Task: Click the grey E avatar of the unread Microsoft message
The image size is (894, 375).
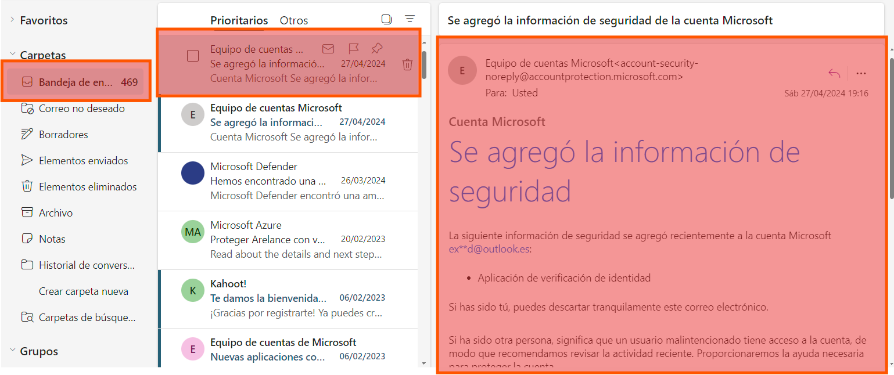Action: (x=193, y=114)
